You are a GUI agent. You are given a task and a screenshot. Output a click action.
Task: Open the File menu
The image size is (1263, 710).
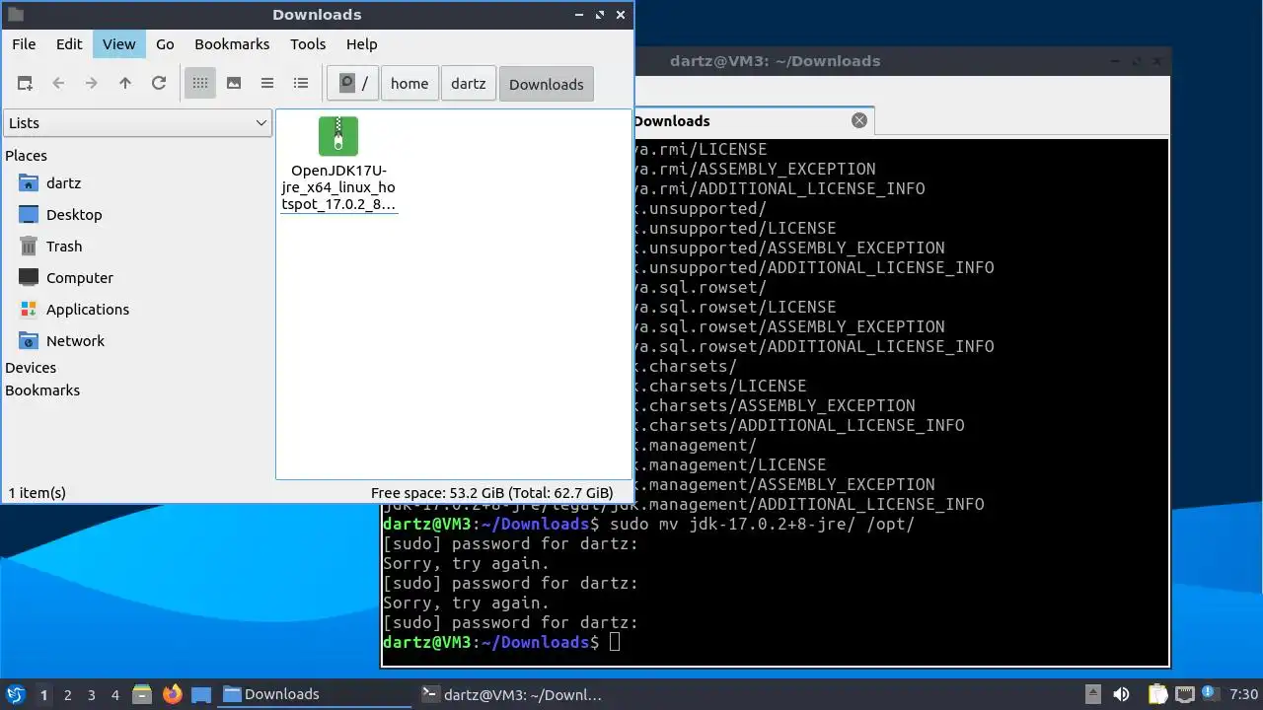click(x=24, y=44)
